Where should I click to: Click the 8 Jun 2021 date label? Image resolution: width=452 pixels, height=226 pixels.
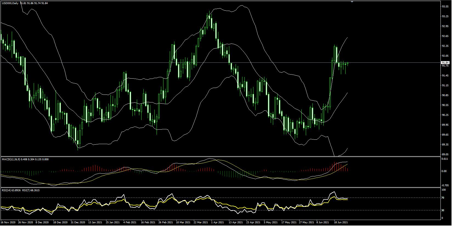tap(323, 222)
